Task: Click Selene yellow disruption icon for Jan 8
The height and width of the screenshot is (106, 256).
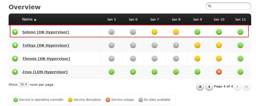Action: (176, 32)
